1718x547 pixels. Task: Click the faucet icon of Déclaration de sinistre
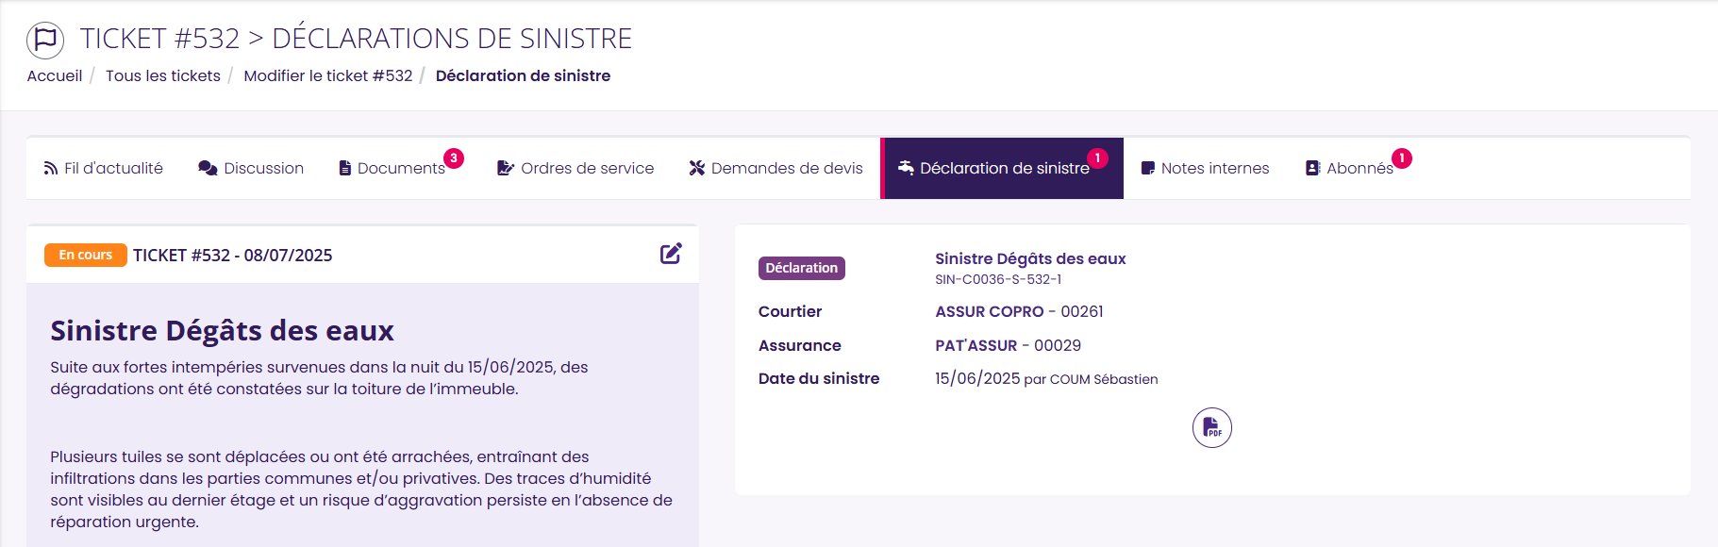[x=906, y=168]
